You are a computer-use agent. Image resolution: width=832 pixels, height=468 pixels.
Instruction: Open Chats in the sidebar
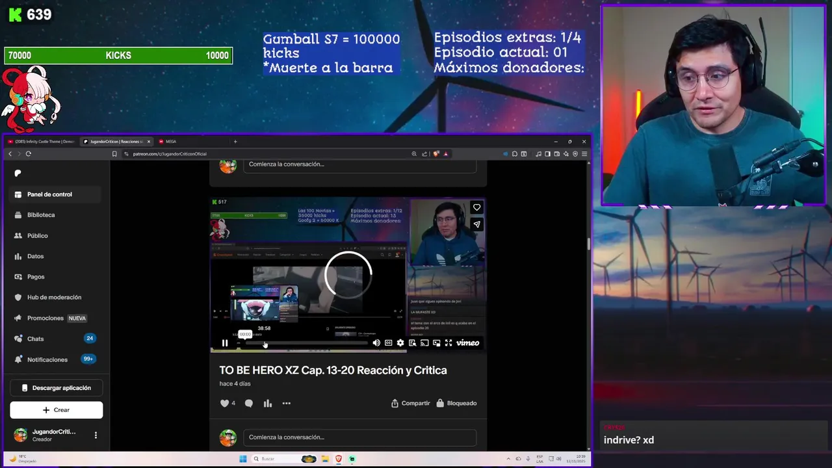pos(55,339)
